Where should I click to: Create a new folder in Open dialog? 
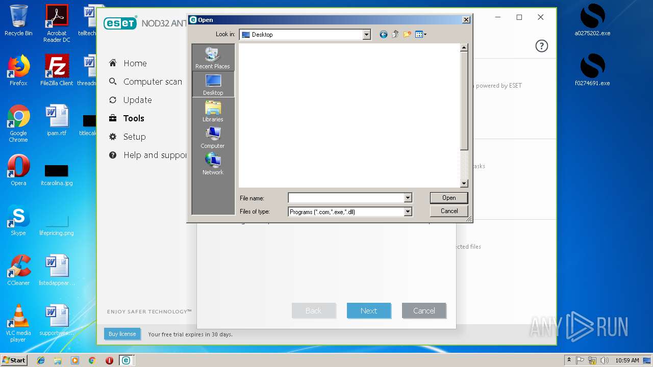tap(407, 35)
